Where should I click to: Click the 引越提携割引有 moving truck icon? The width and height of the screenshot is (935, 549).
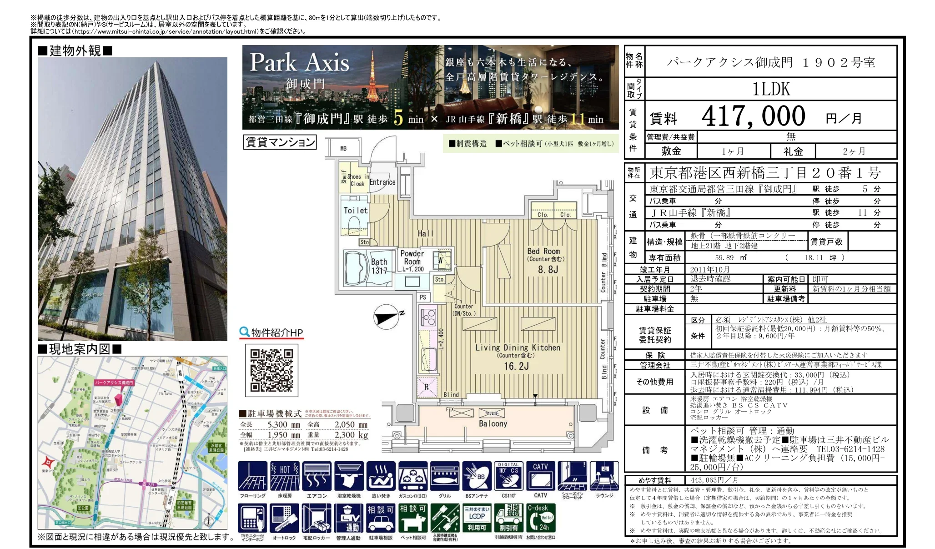[508, 518]
